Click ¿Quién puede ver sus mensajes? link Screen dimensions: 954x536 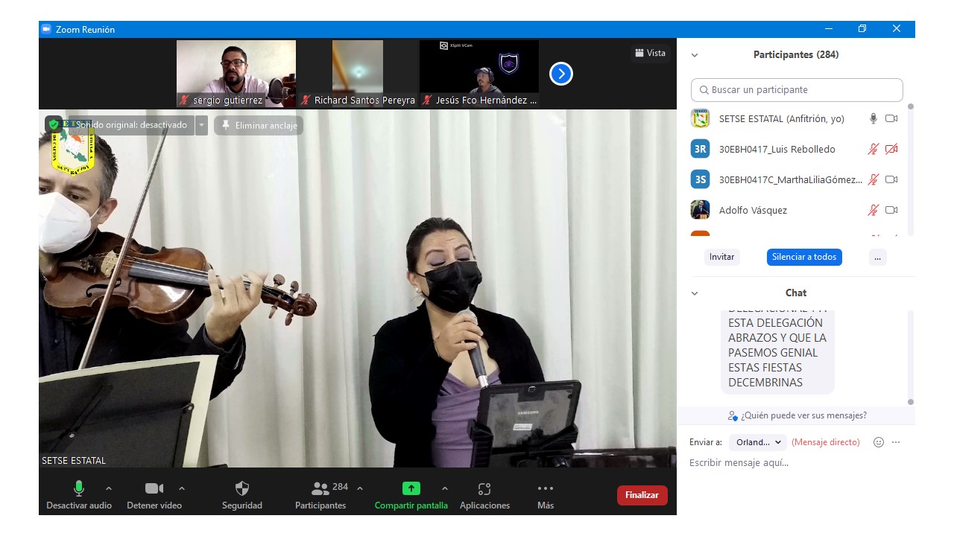803,415
